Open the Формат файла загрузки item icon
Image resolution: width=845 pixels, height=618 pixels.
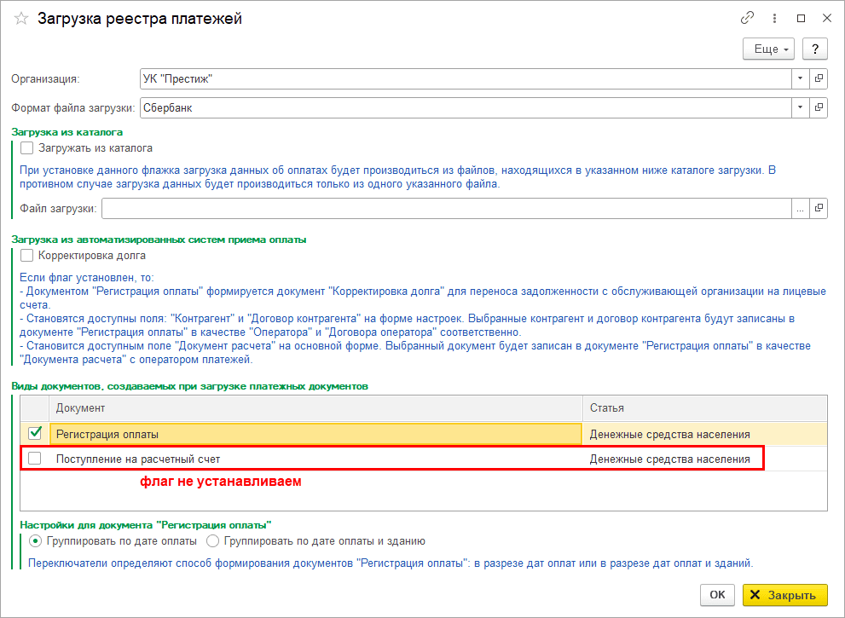pos(819,108)
